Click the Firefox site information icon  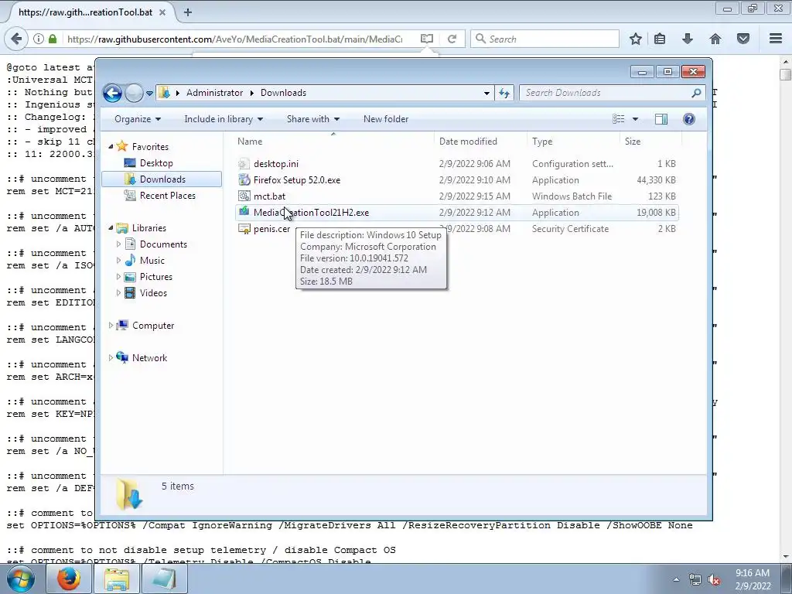coord(39,39)
